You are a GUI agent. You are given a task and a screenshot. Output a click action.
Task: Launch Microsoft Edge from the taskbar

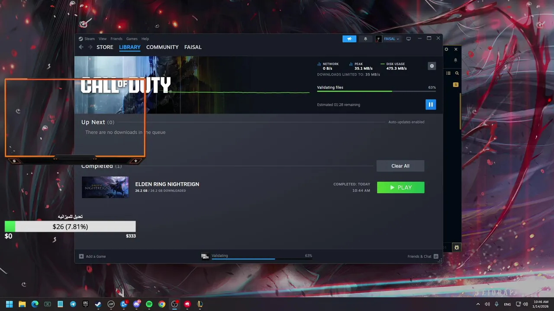(35, 304)
